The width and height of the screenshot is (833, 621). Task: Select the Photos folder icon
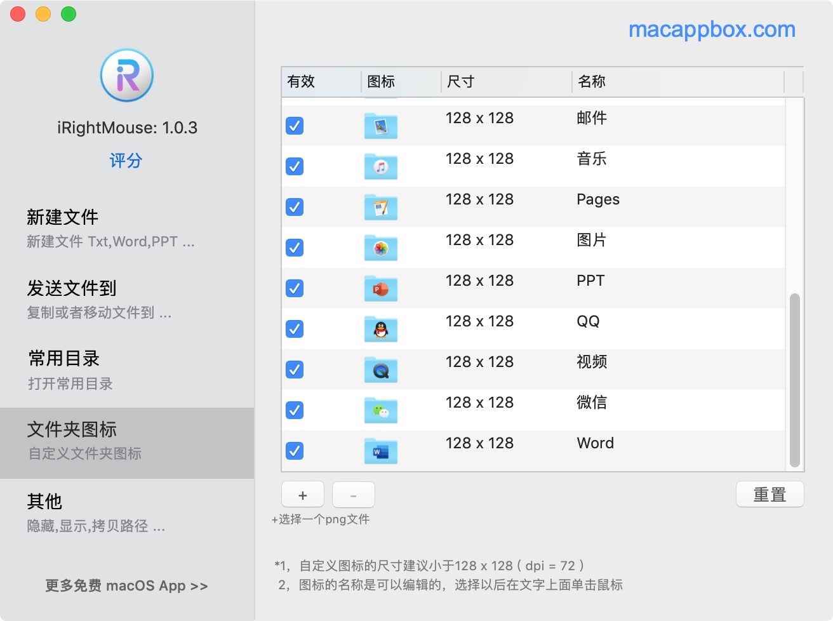point(381,248)
